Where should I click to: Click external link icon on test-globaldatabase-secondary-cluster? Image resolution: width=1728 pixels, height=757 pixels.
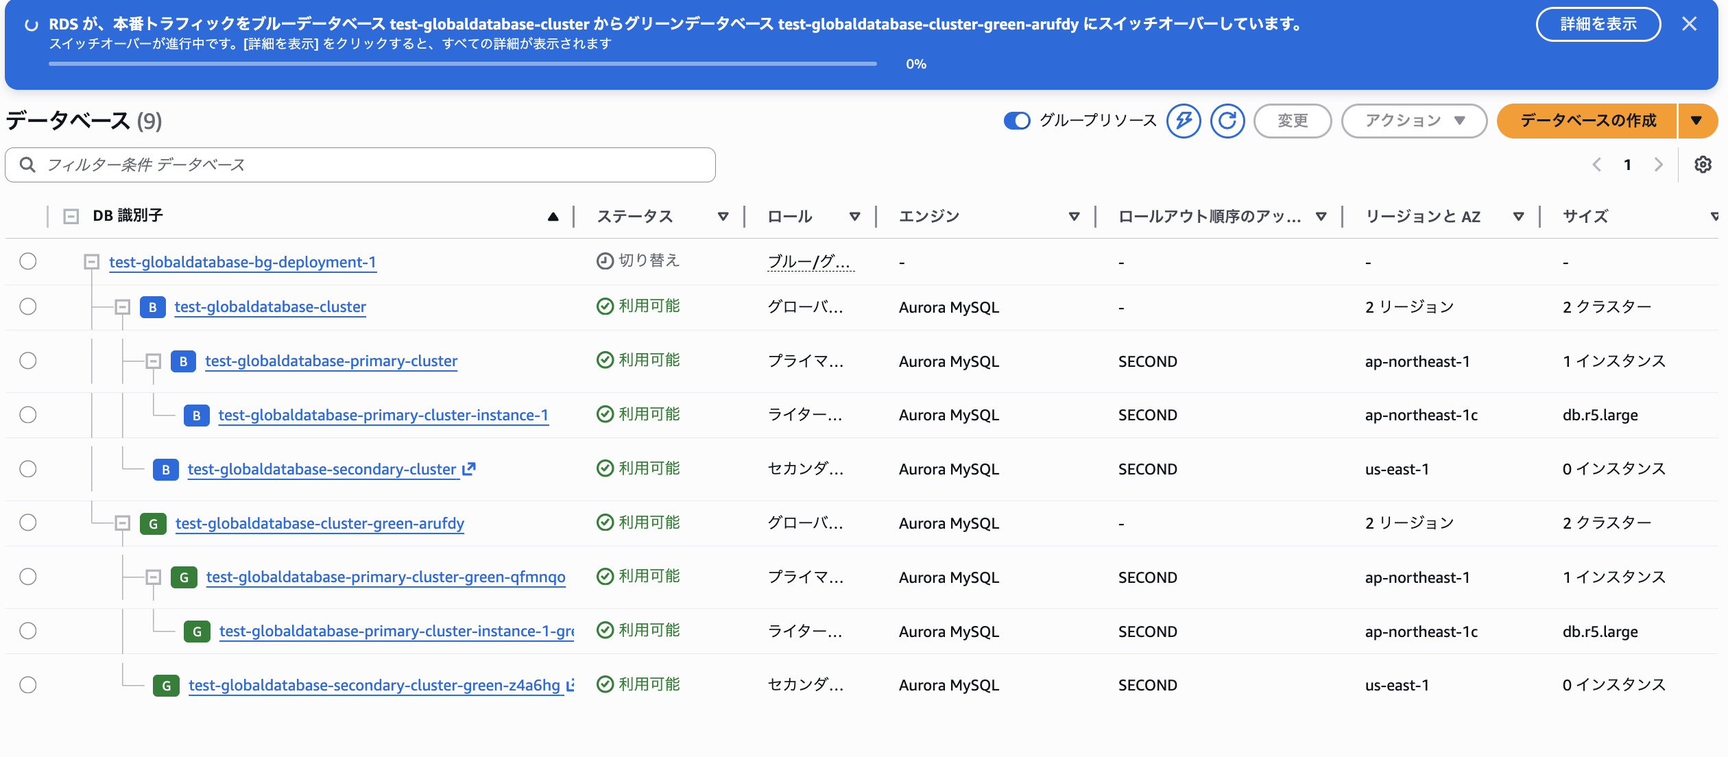469,469
